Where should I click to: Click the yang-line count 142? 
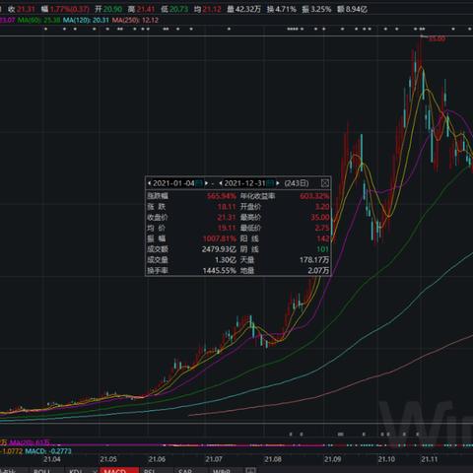coord(323,238)
